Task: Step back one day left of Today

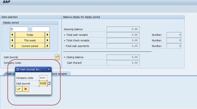Action: [12, 35]
